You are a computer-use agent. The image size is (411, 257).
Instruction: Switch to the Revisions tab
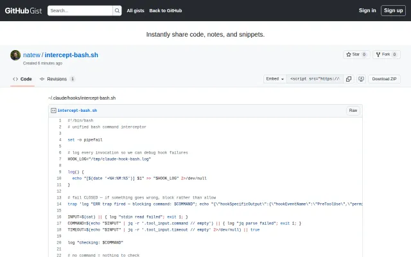click(57, 79)
